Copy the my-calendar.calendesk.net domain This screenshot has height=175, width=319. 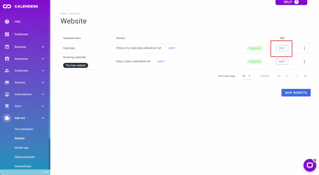click(x=172, y=48)
